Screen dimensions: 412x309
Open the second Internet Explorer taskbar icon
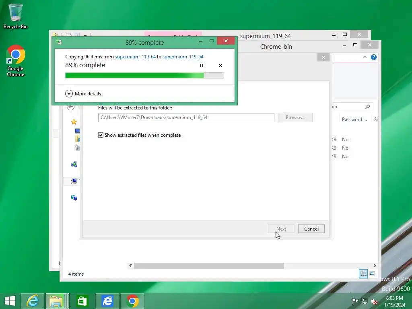(x=107, y=301)
